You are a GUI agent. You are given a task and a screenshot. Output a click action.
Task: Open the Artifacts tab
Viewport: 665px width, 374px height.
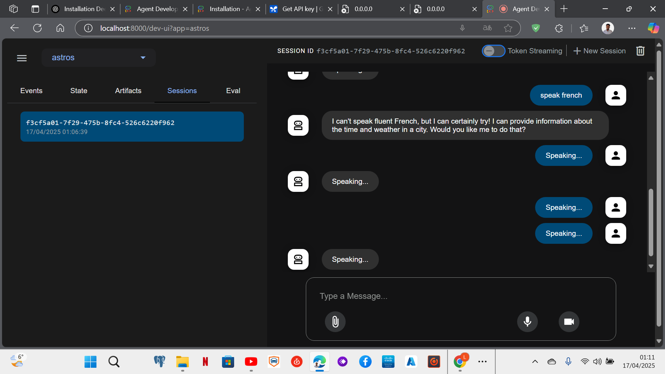[128, 91]
